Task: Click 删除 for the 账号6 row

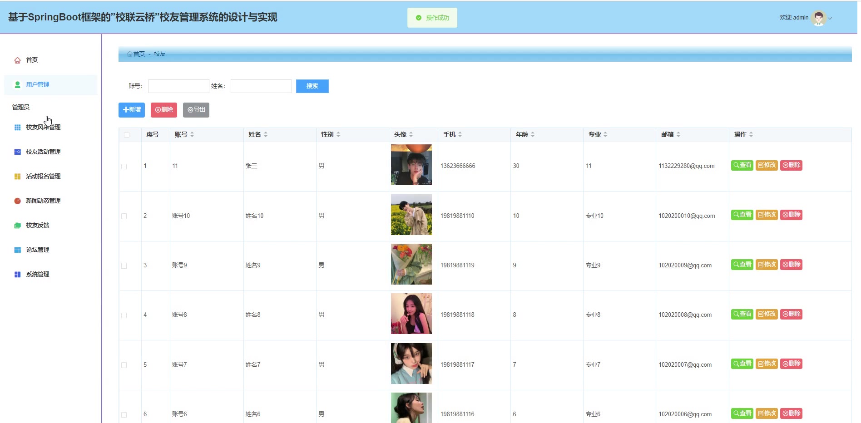Action: click(791, 413)
